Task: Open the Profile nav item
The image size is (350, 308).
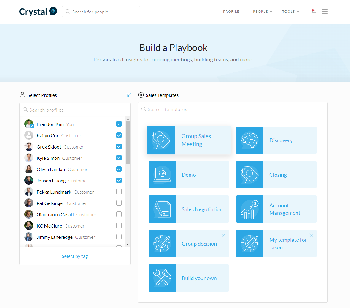Action: [x=231, y=12]
